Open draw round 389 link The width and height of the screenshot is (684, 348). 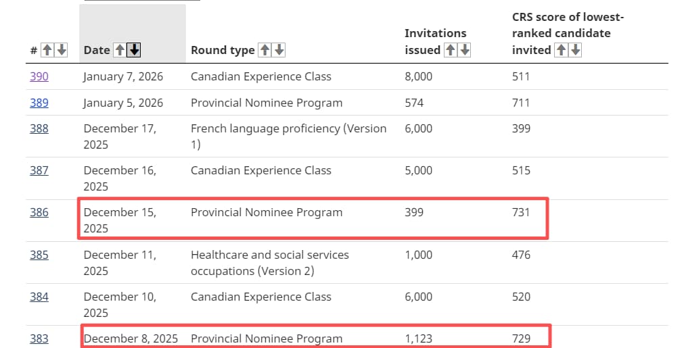click(39, 103)
